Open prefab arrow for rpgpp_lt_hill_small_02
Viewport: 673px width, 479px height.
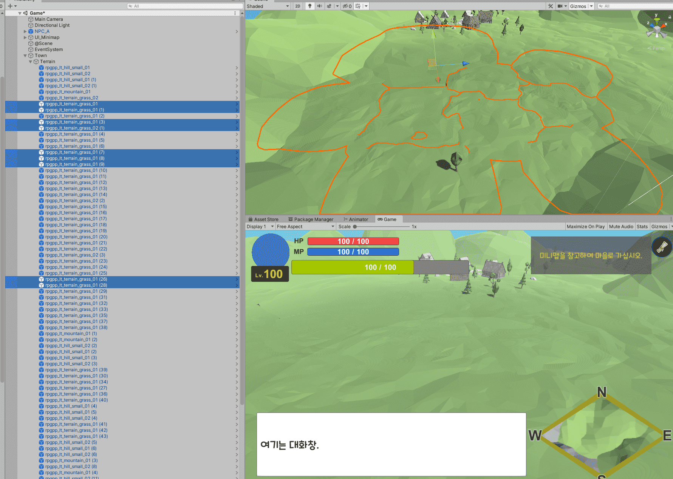[237, 74]
